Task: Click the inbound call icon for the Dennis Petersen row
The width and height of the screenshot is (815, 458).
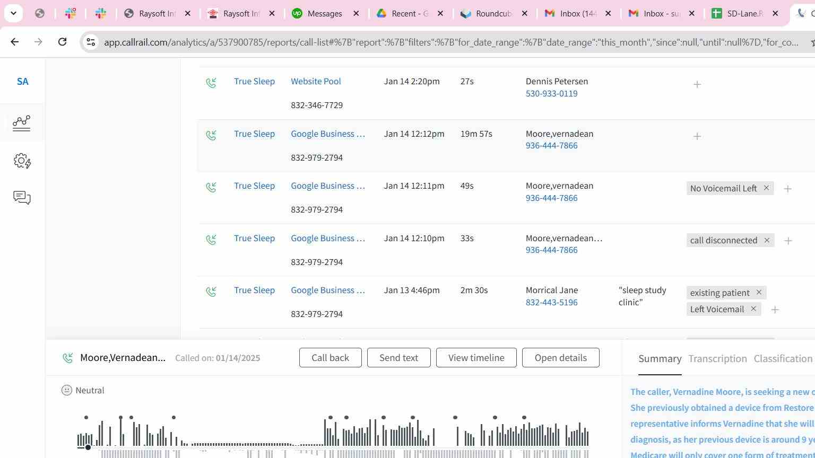Action: point(211,83)
